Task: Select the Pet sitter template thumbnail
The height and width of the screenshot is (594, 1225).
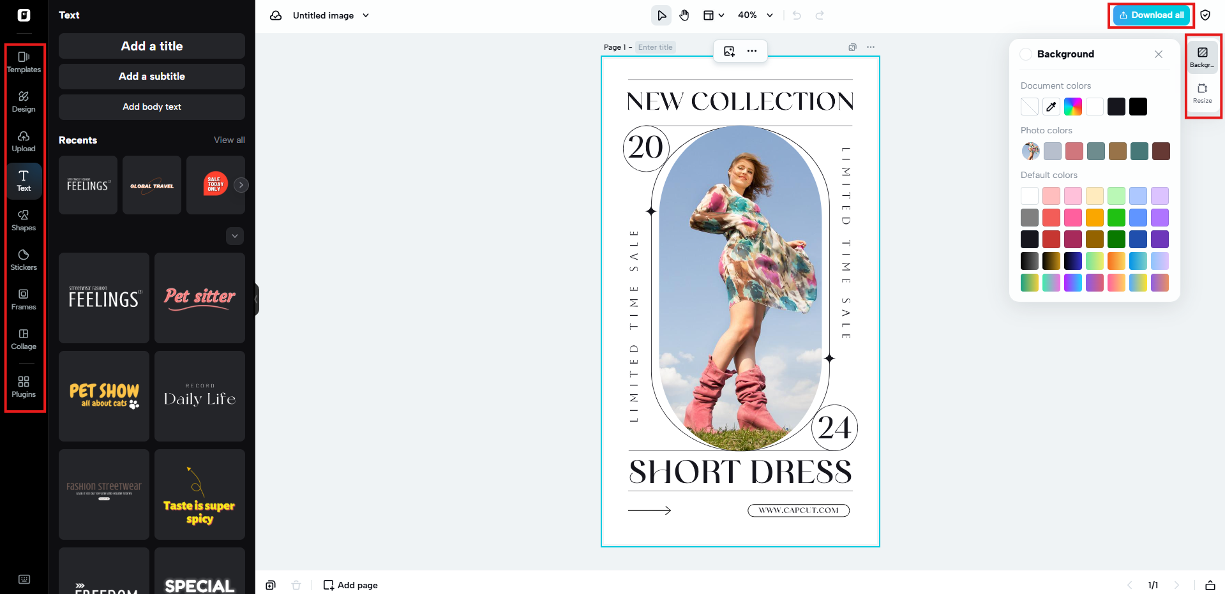Action: coord(199,297)
